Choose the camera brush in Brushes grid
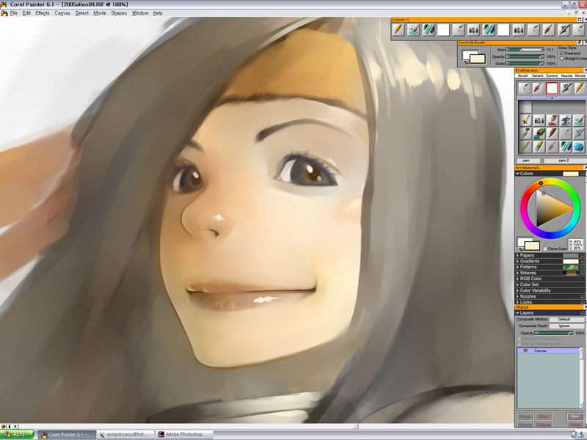The width and height of the screenshot is (587, 440). point(539,120)
